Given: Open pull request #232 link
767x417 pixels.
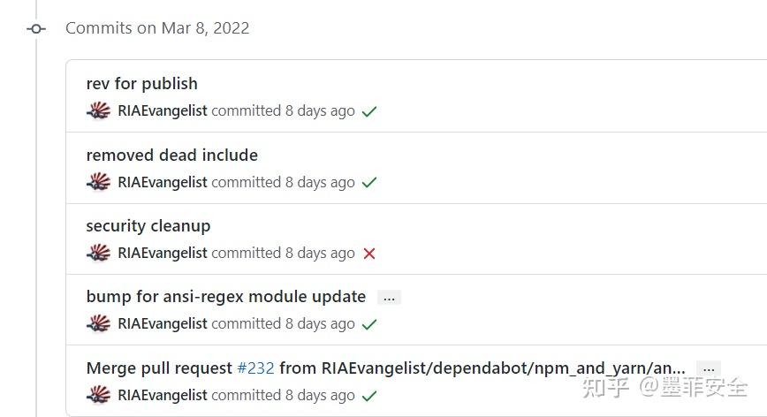Looking at the screenshot, I should (255, 368).
